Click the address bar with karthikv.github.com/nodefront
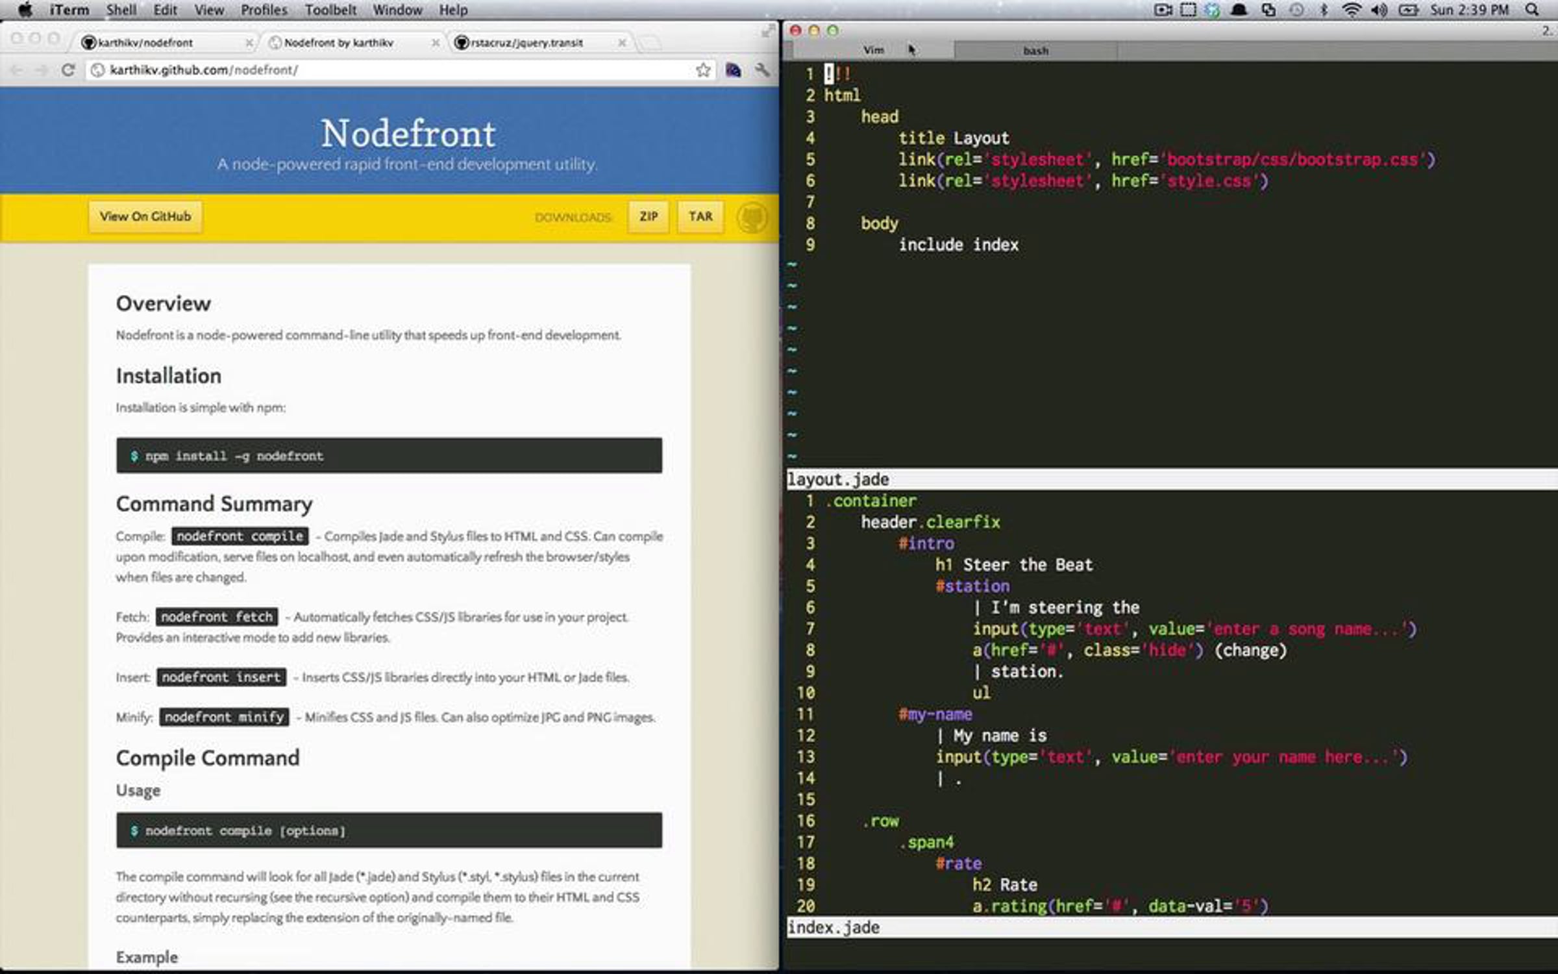Viewport: 1558px width, 974px height. point(389,70)
